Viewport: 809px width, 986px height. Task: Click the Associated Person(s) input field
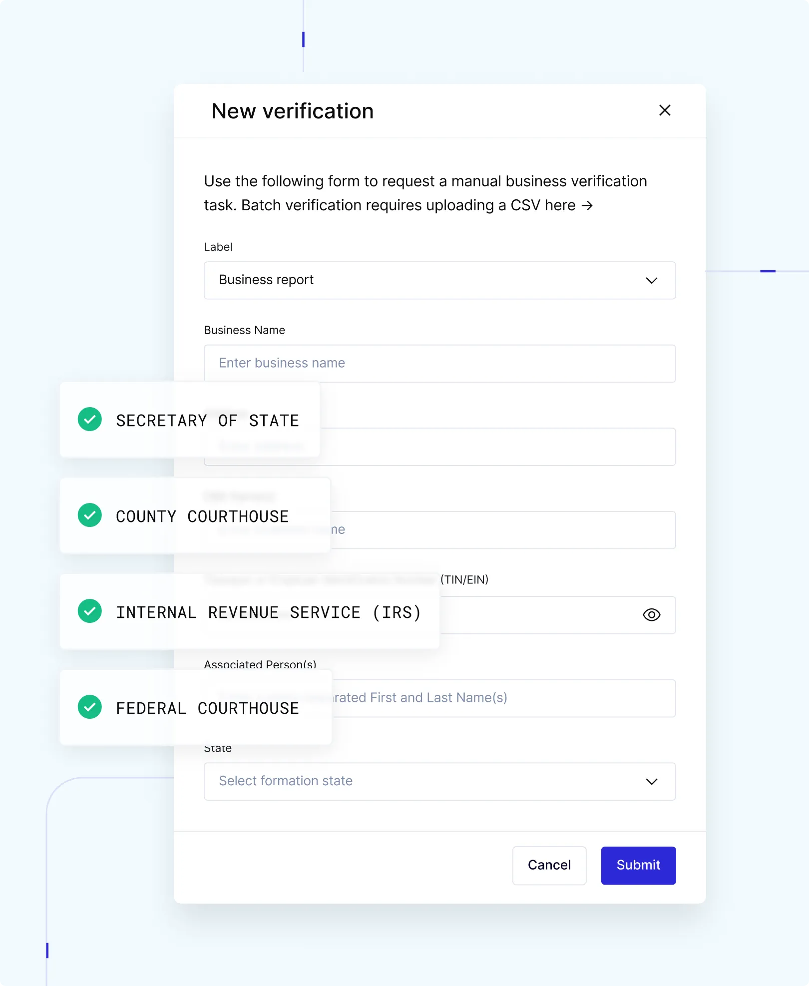click(499, 698)
